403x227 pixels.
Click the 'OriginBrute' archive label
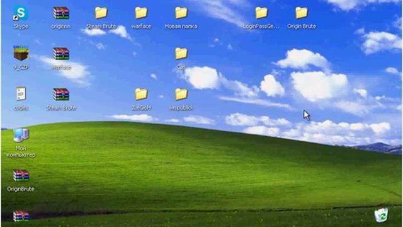[21, 189]
